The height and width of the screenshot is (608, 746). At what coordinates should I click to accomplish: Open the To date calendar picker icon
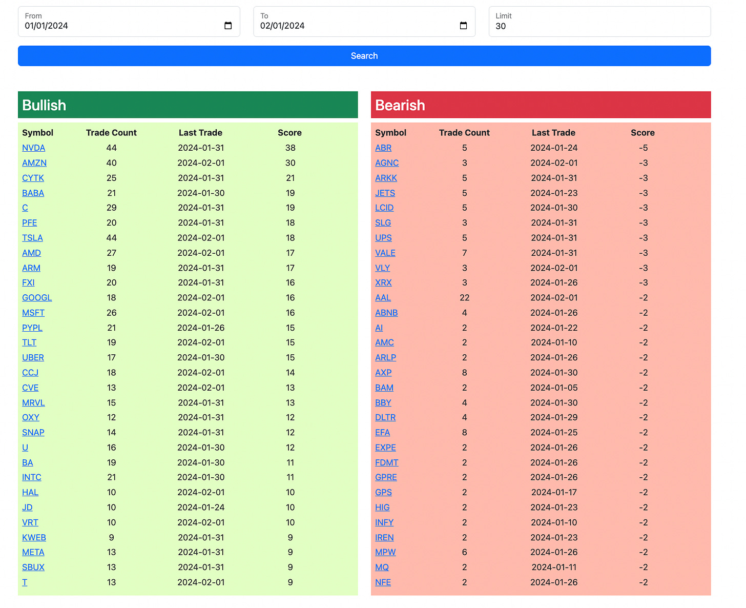pyautogui.click(x=463, y=26)
